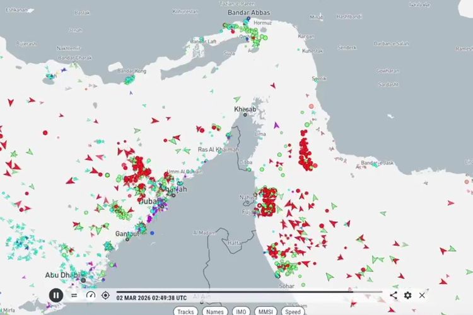
Task: Click the 02 MAR 2026 timestamp
Action: pos(151,298)
